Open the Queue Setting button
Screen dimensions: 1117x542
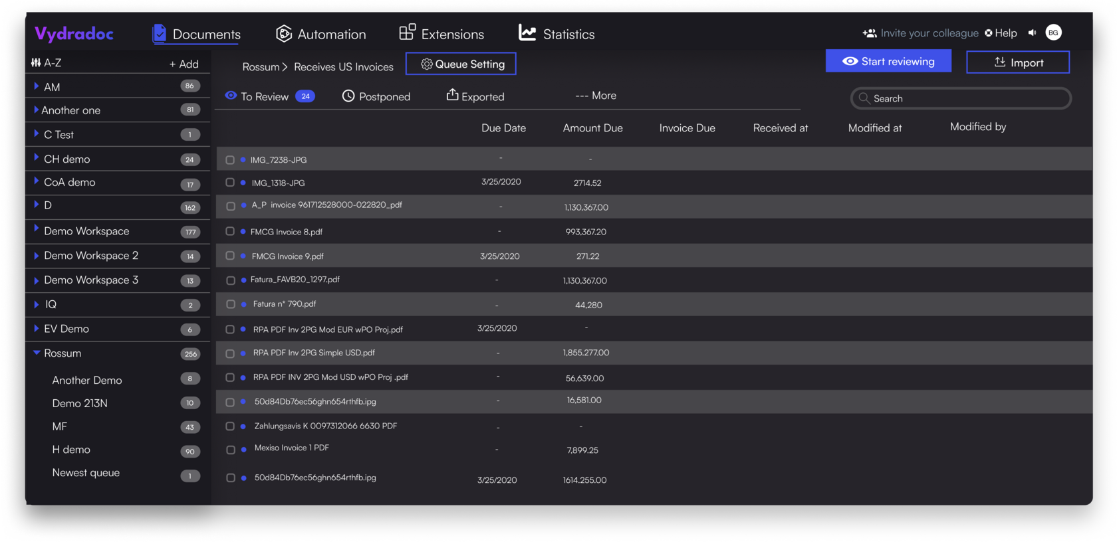[461, 64]
